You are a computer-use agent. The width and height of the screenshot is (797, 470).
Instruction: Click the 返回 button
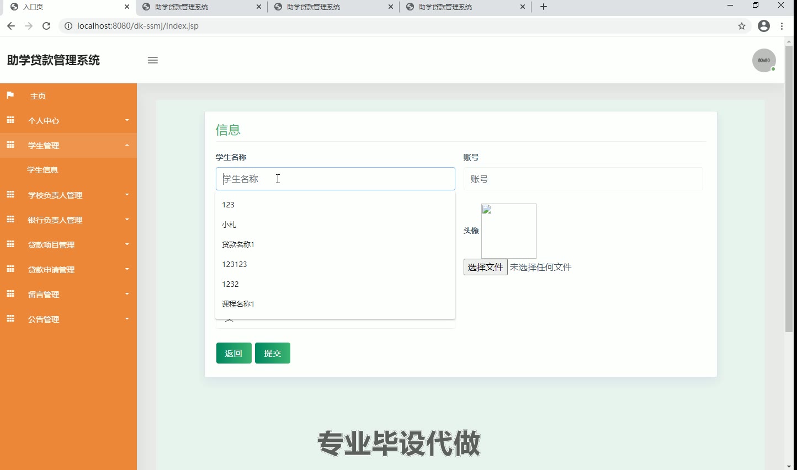pyautogui.click(x=234, y=353)
